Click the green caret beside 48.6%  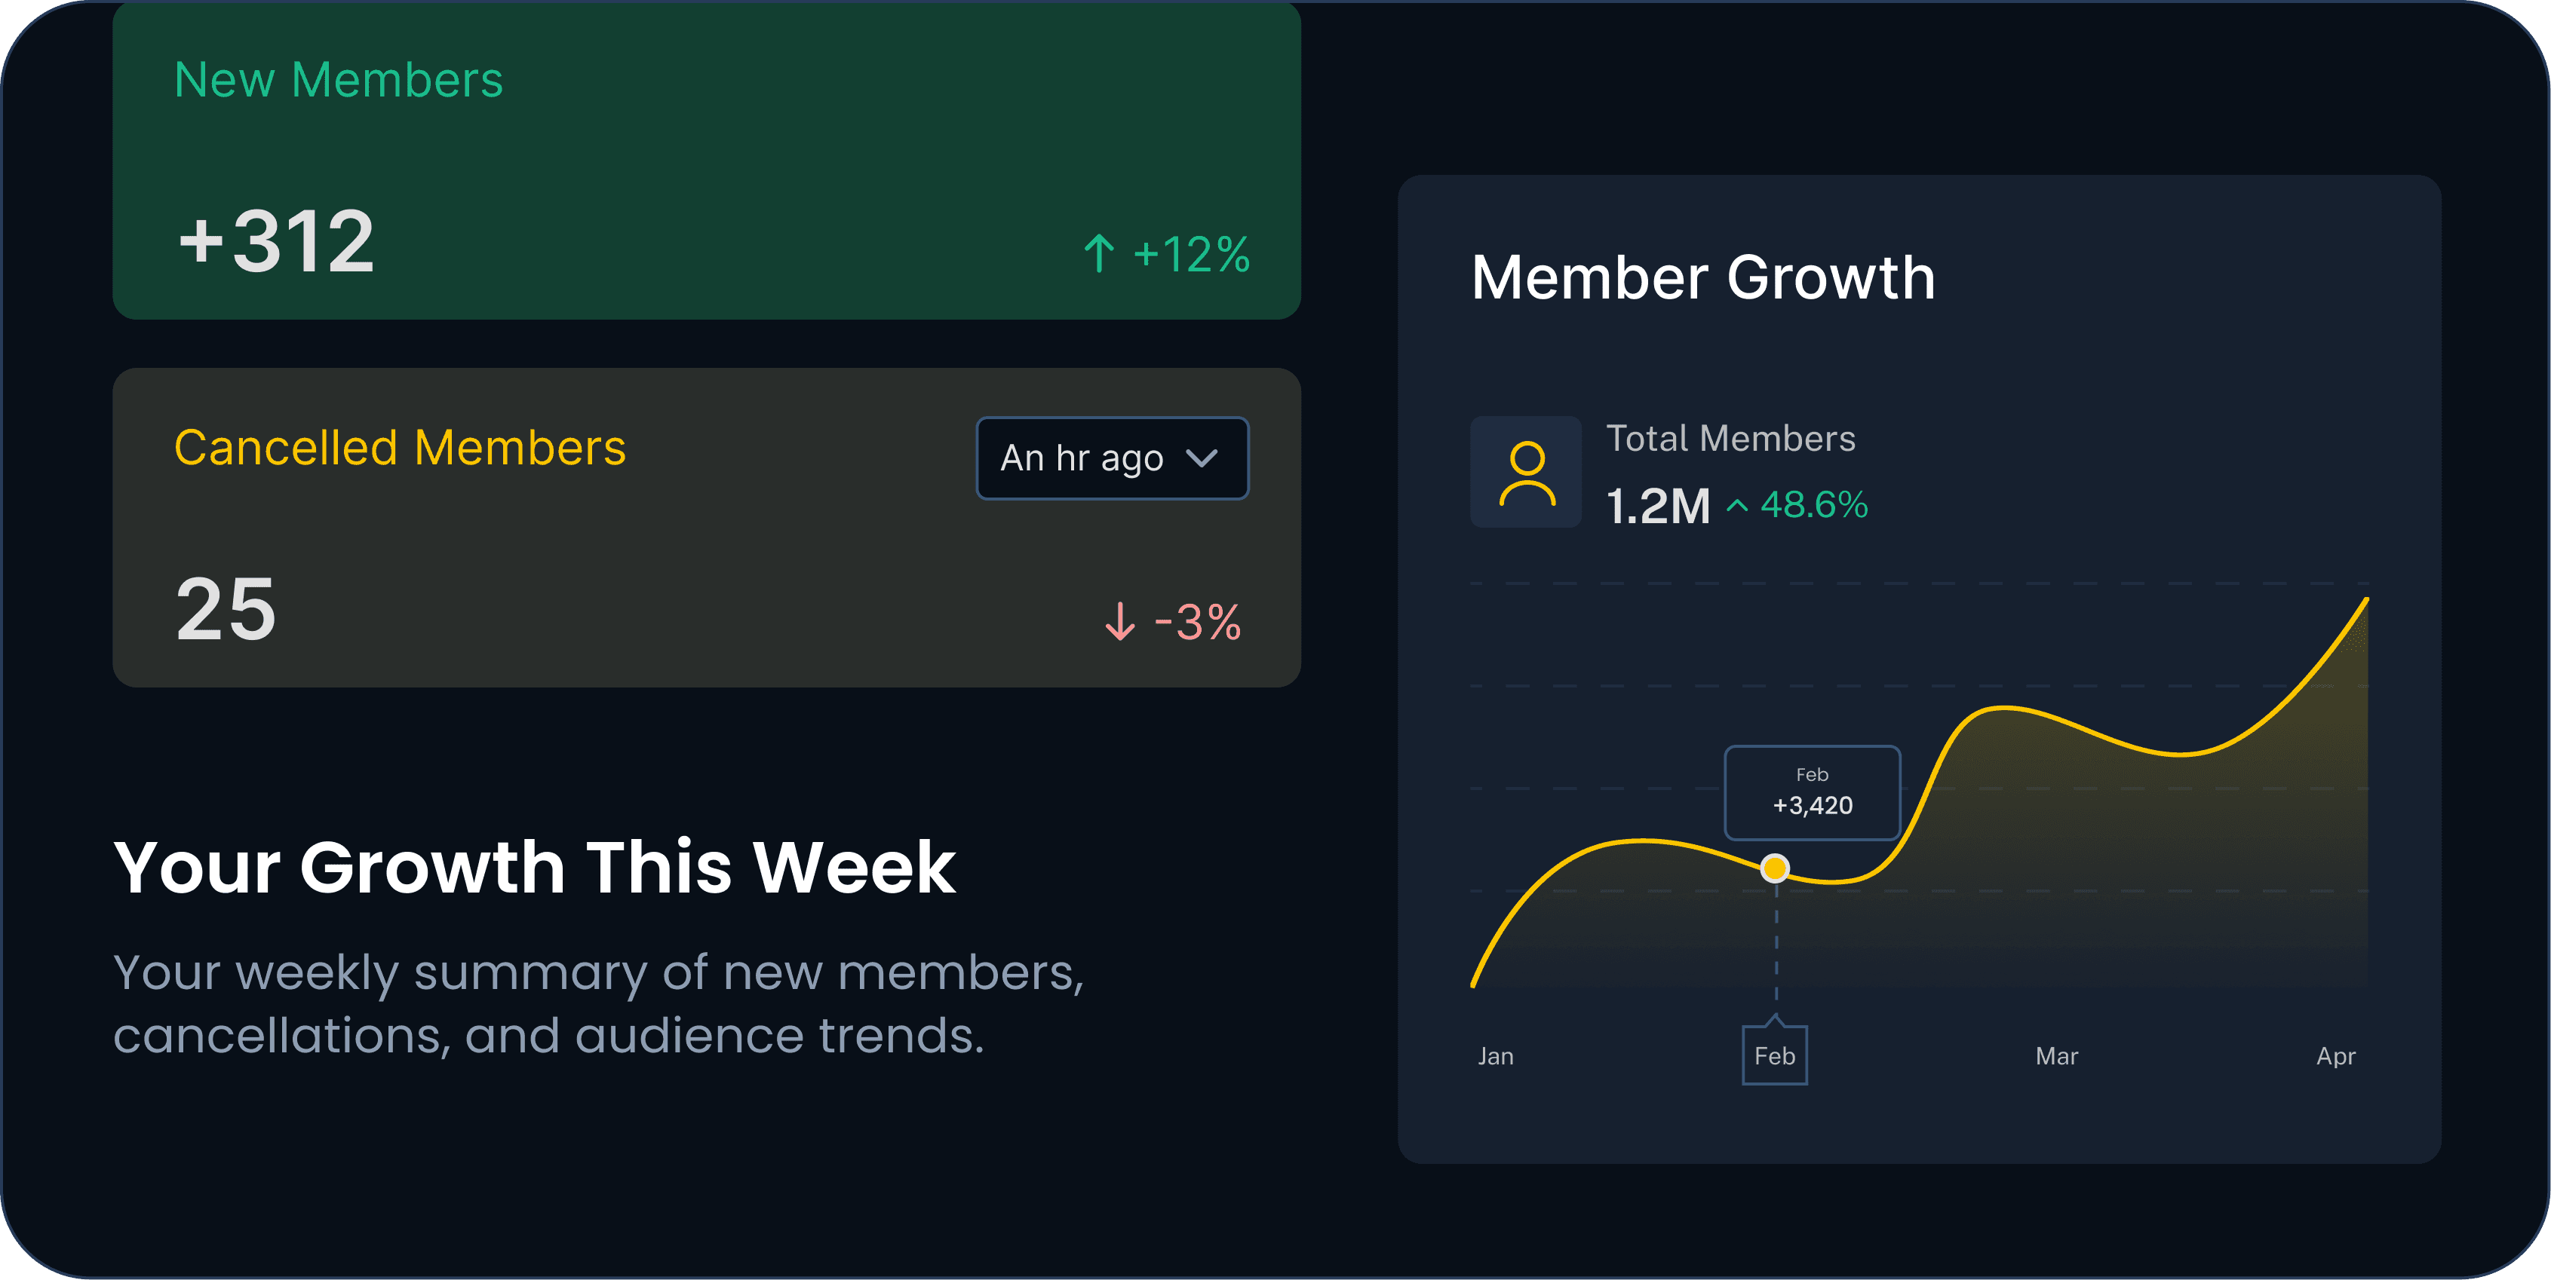coord(1736,506)
